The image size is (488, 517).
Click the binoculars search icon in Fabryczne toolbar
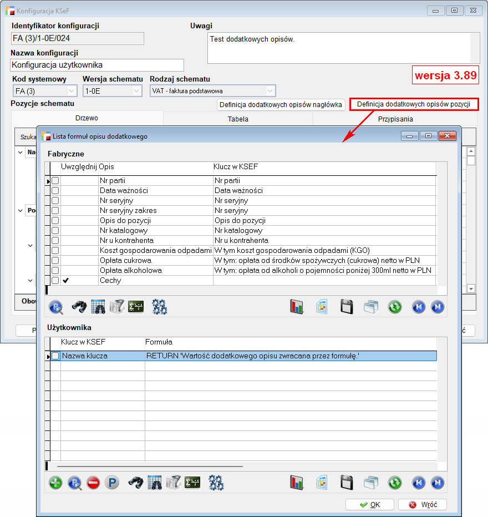[x=79, y=307]
